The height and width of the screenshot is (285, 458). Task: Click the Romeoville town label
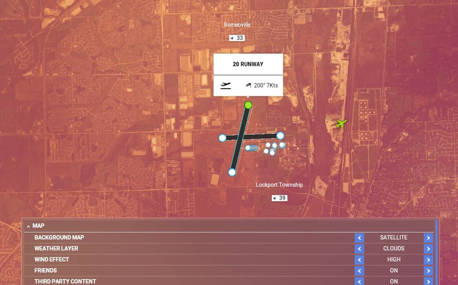pyautogui.click(x=237, y=25)
